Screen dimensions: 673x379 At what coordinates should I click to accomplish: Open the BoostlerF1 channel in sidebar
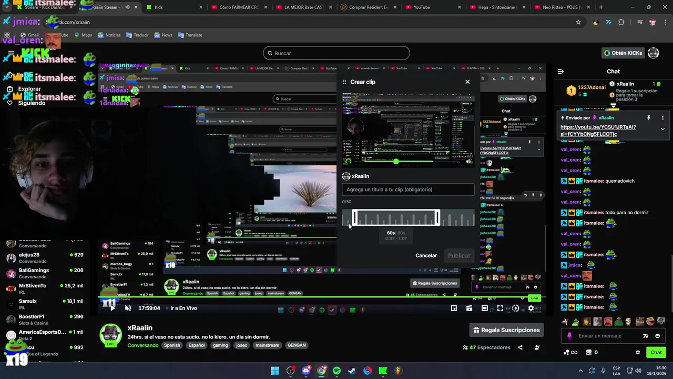click(x=45, y=320)
